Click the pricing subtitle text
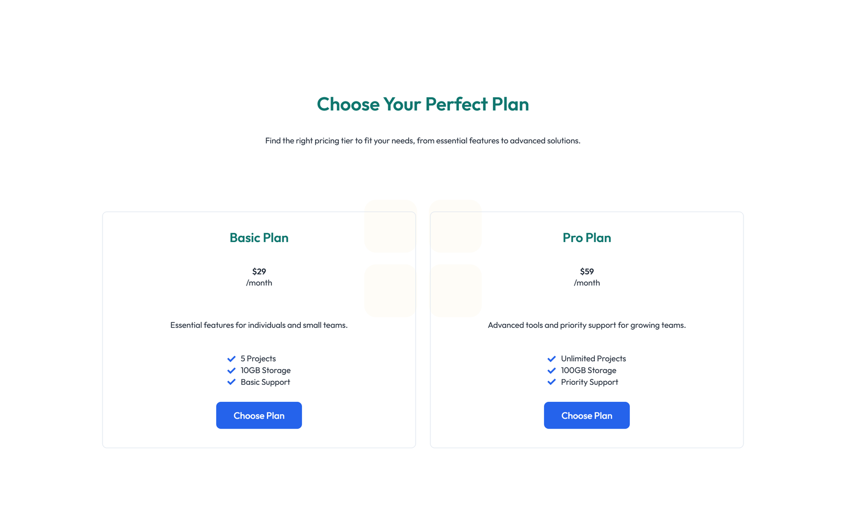846x517 pixels. (422, 141)
